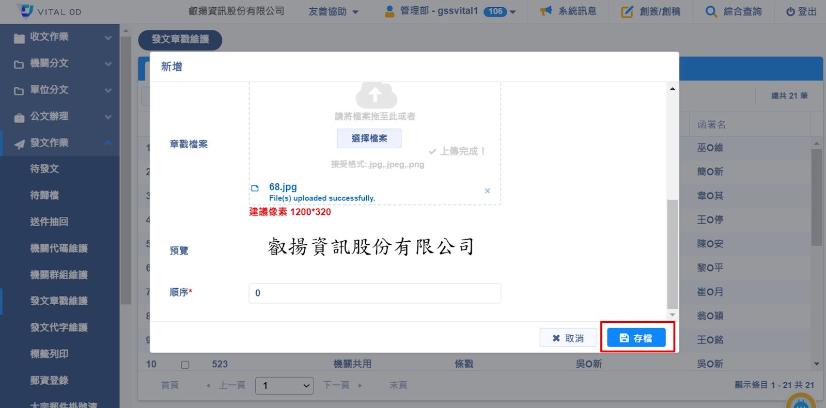Expand the 友善協助 dropdown

point(333,11)
